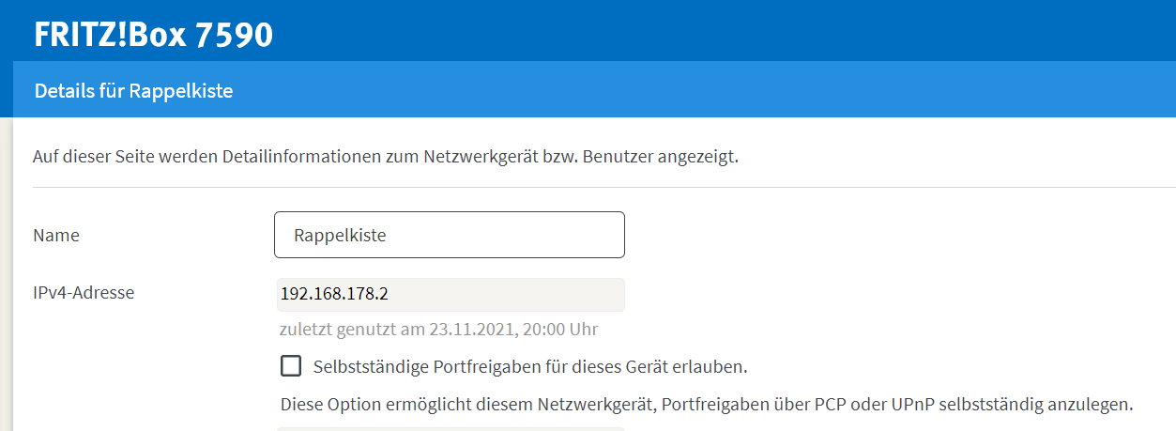The width and height of the screenshot is (1176, 431).
Task: Click the Name input field containing Rappelkiste
Action: 449,235
